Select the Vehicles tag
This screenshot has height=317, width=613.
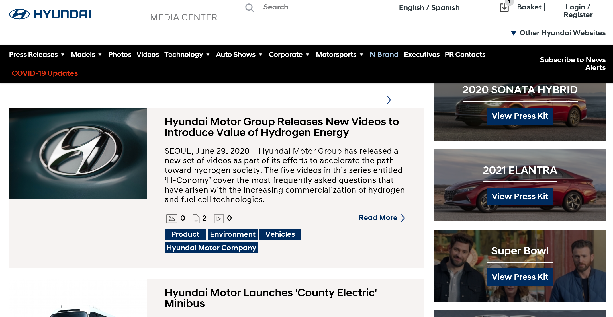click(280, 234)
